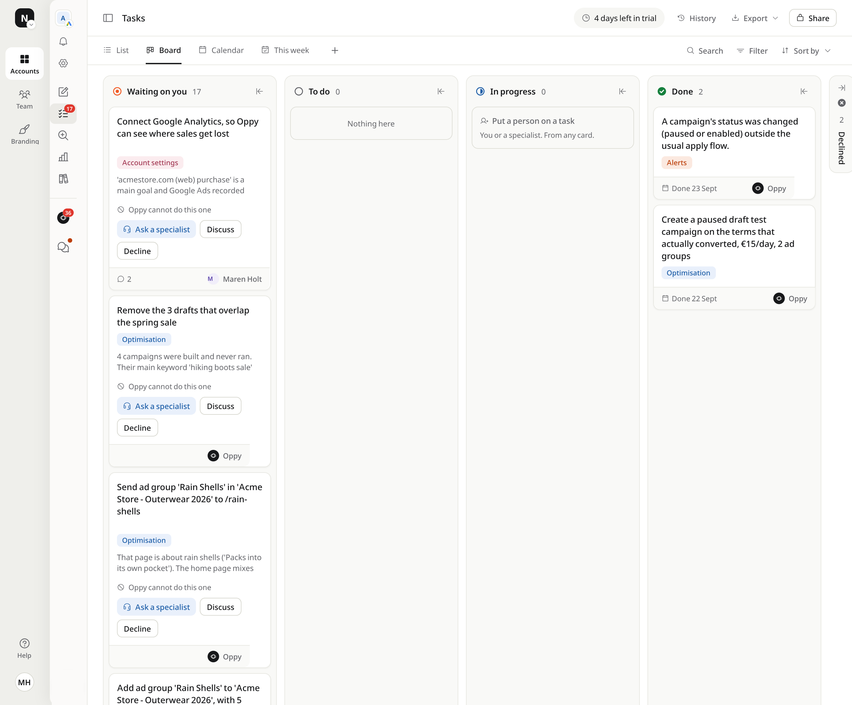This screenshot has width=852, height=705.
Task: Open Help at bottom left
Action: point(24,648)
